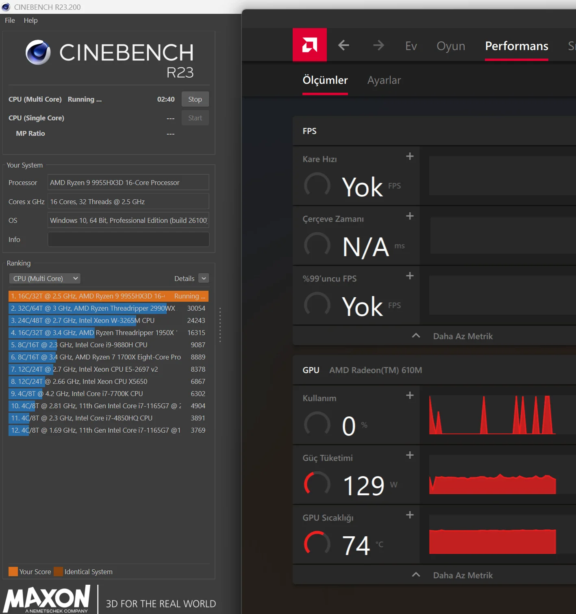The width and height of the screenshot is (576, 614).
Task: Select the Threadripper 1950X ranking row
Action: (109, 333)
